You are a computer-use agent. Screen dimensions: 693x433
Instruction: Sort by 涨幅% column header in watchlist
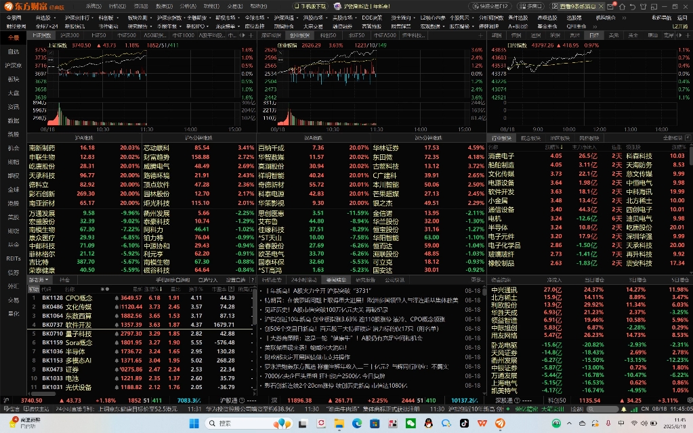pos(153,289)
